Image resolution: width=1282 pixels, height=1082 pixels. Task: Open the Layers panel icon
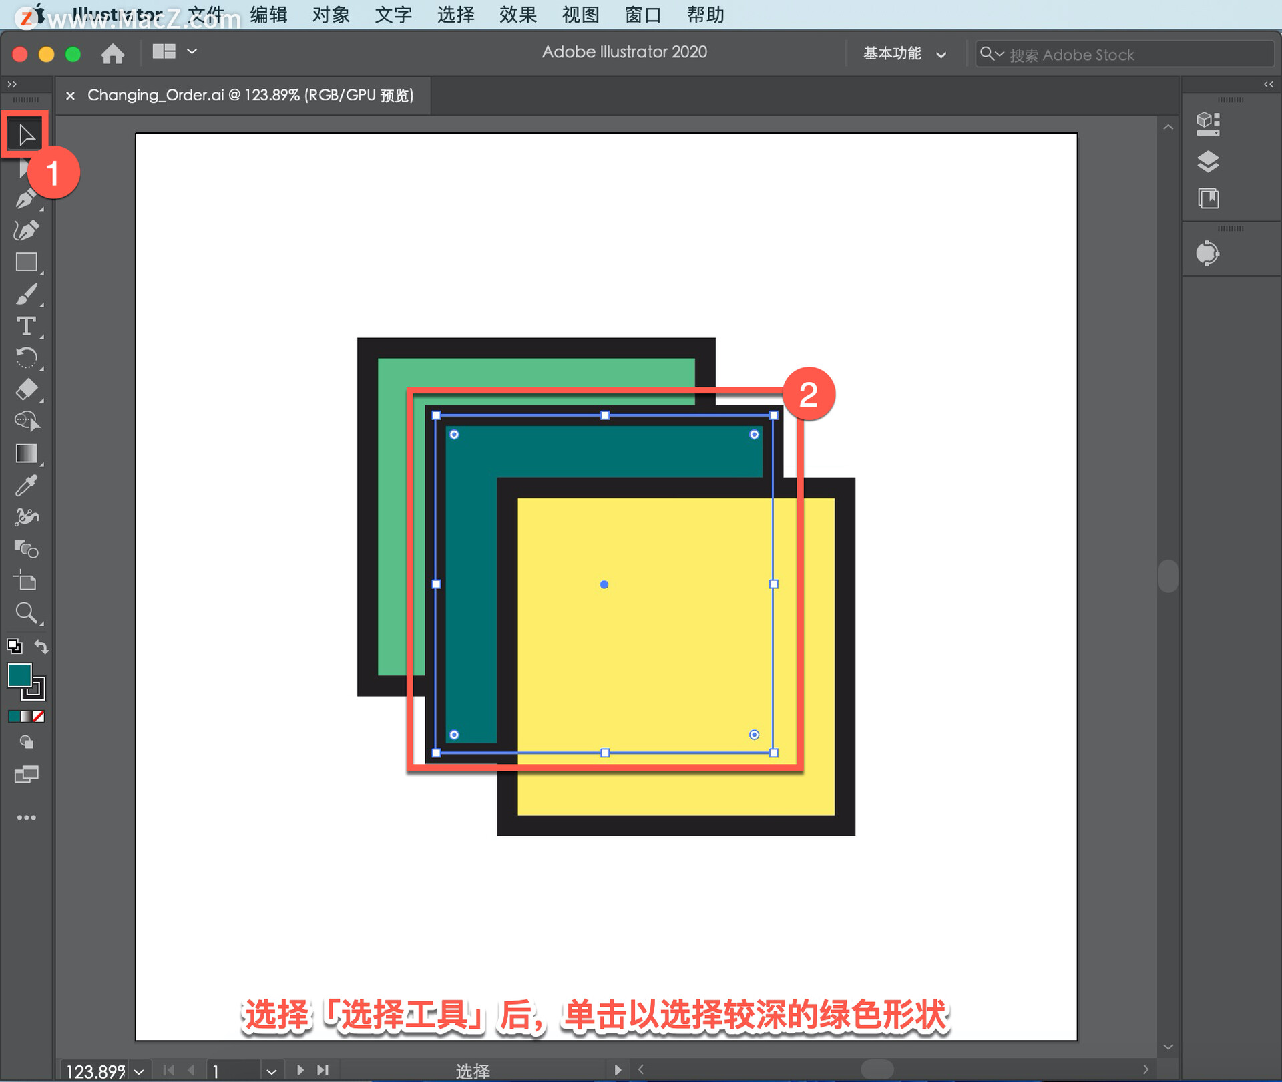click(1207, 161)
